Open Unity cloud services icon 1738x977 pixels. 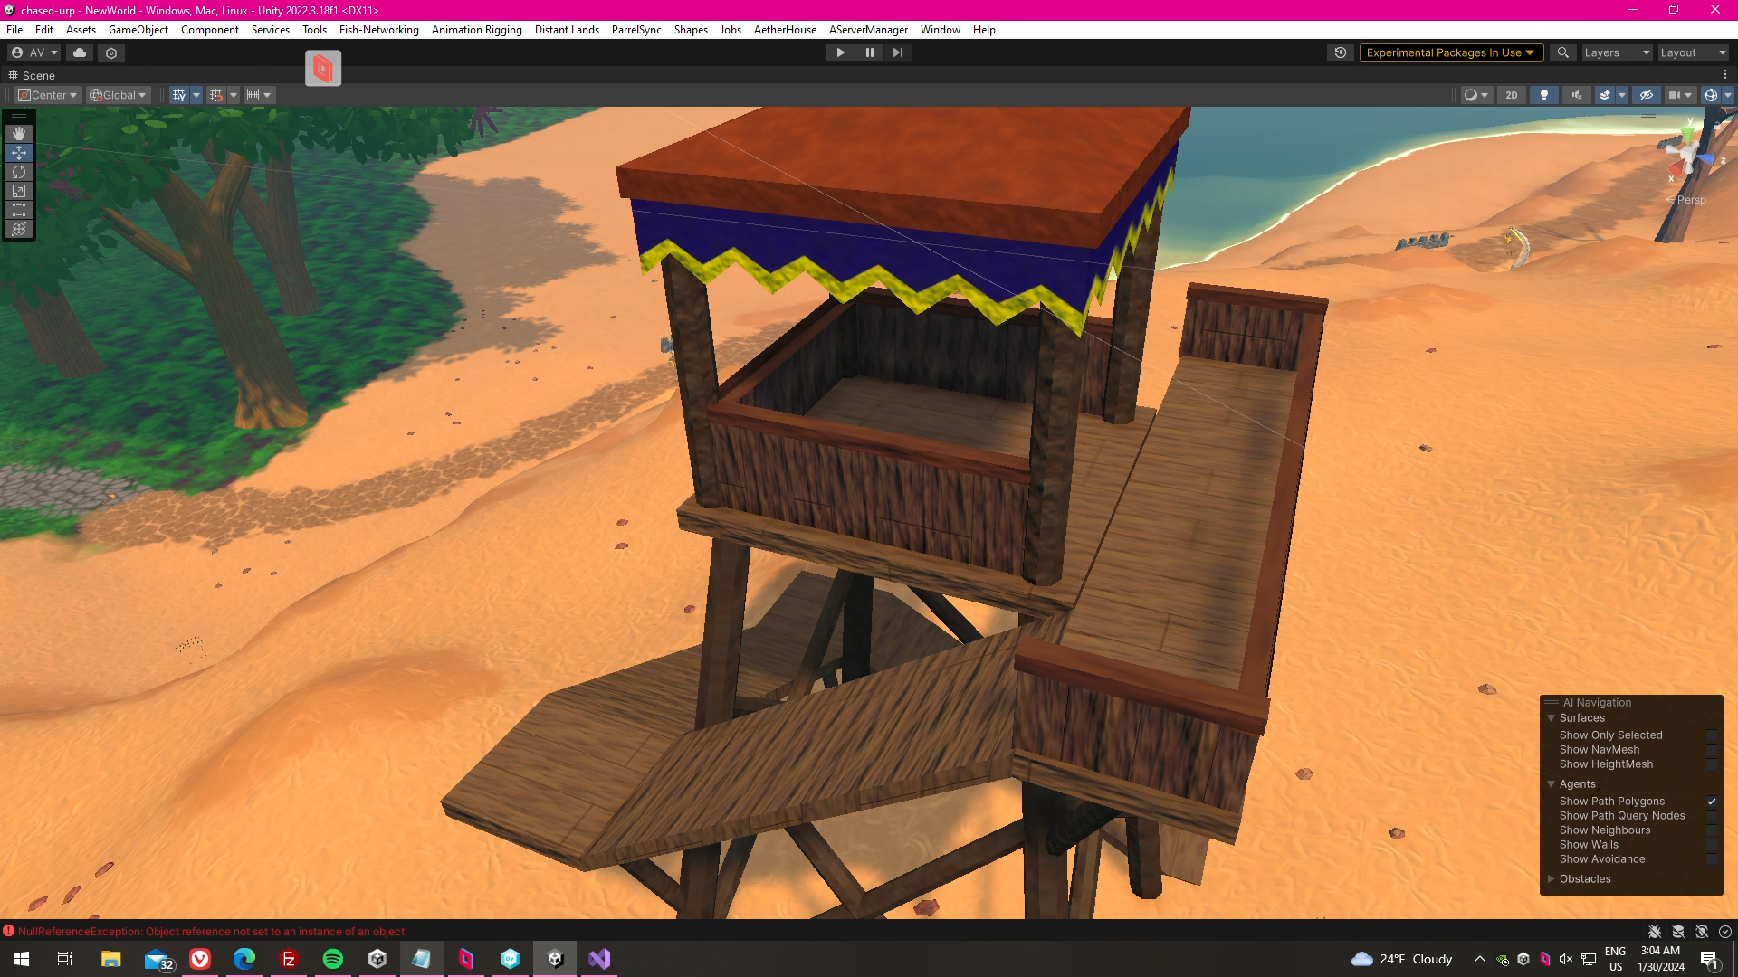click(x=80, y=52)
